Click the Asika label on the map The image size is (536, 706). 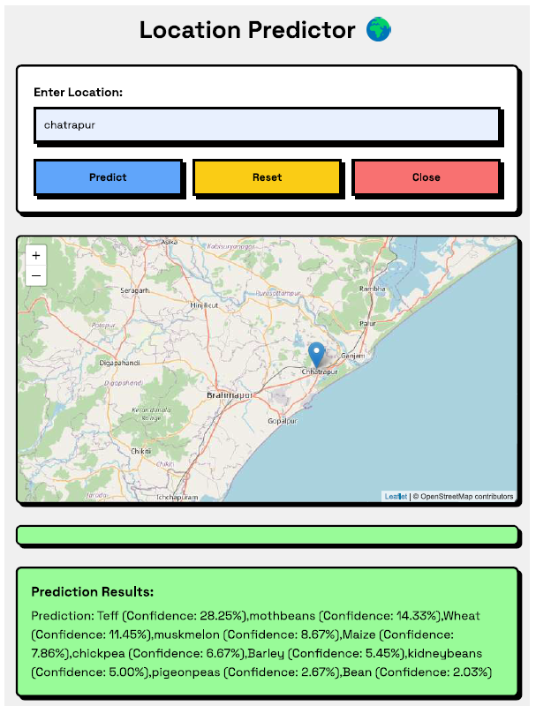tap(170, 242)
